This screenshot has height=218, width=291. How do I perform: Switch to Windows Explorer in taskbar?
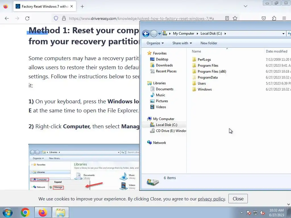click(x=61, y=212)
